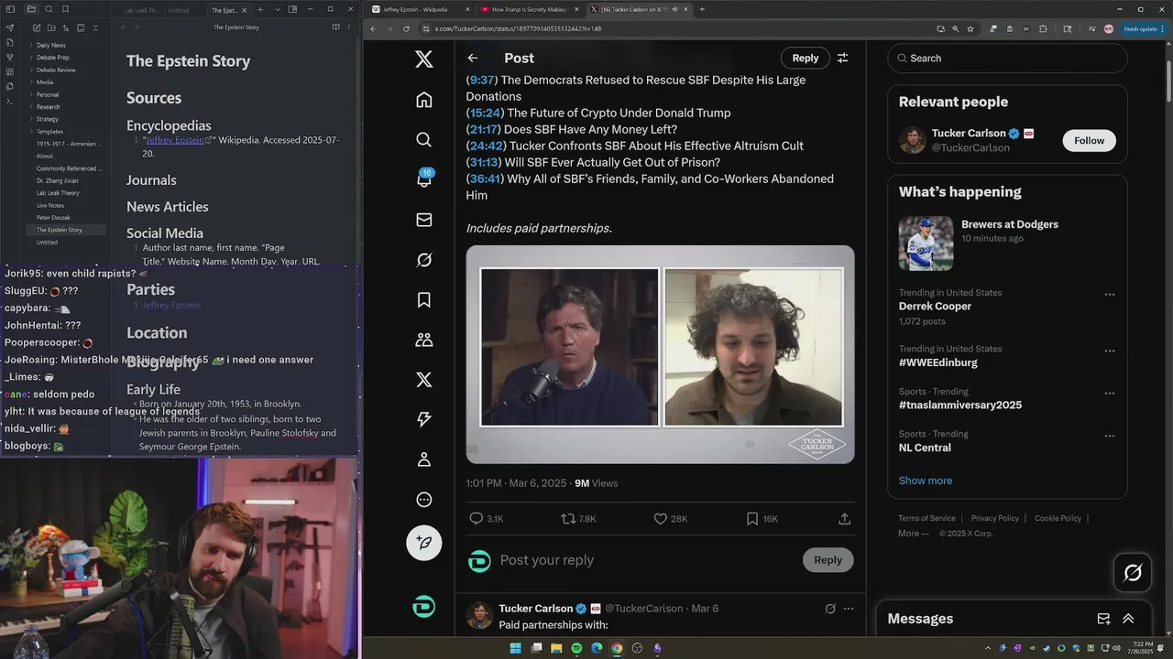Share the post via the share icon
The image size is (1173, 659).
844,518
